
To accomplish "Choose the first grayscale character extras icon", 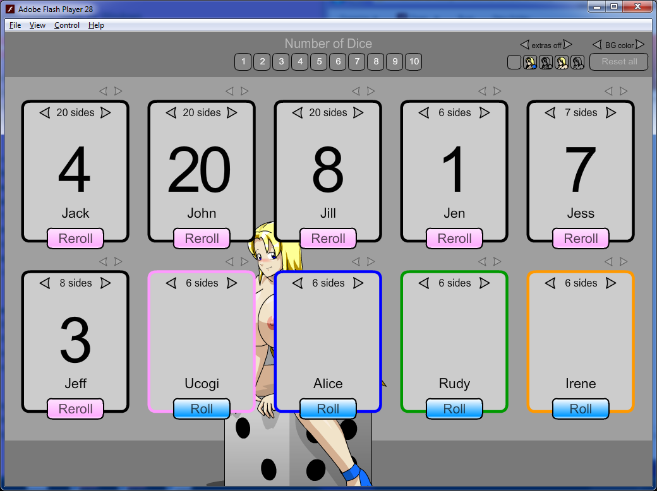I will 546,62.
